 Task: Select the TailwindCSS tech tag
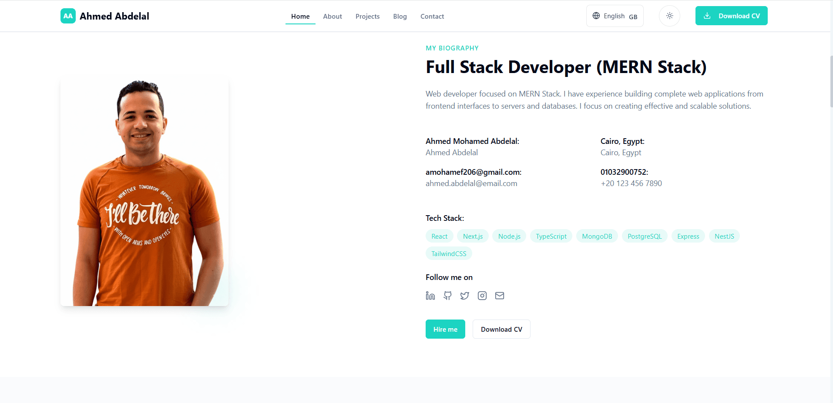click(x=449, y=253)
